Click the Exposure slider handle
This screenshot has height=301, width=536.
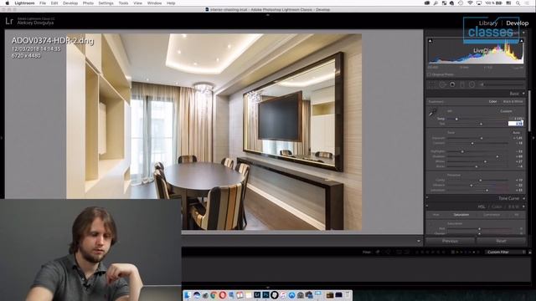tap(482, 138)
